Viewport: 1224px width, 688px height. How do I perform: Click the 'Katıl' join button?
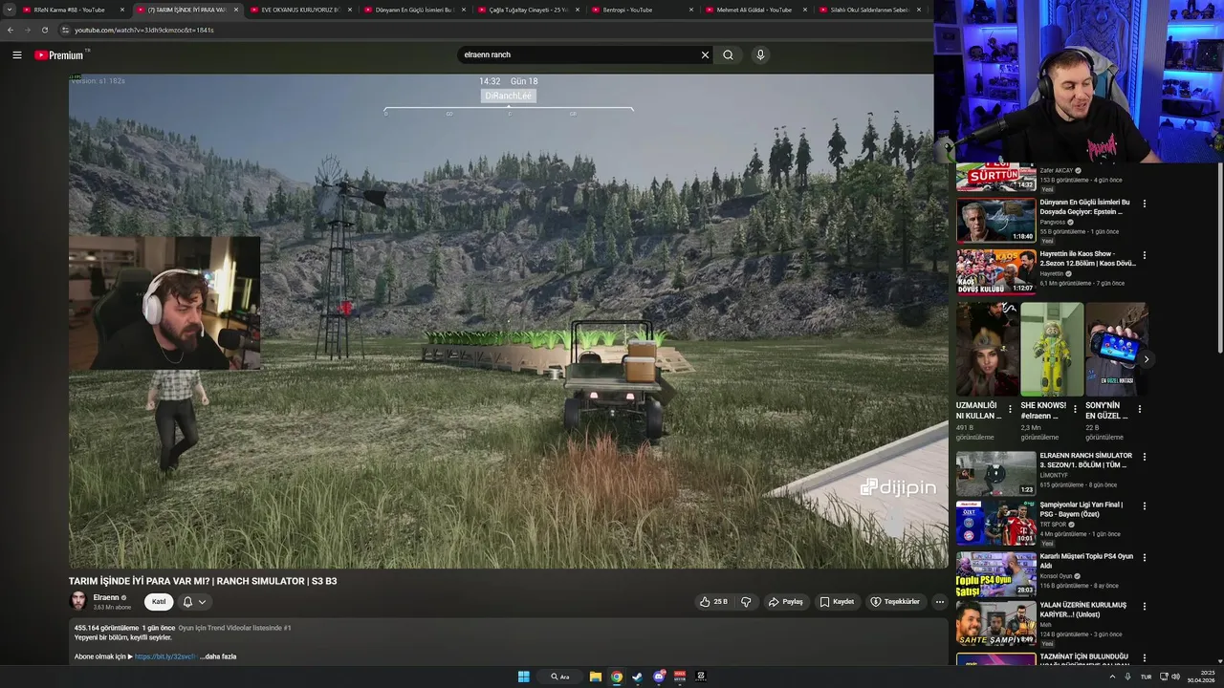(x=159, y=602)
